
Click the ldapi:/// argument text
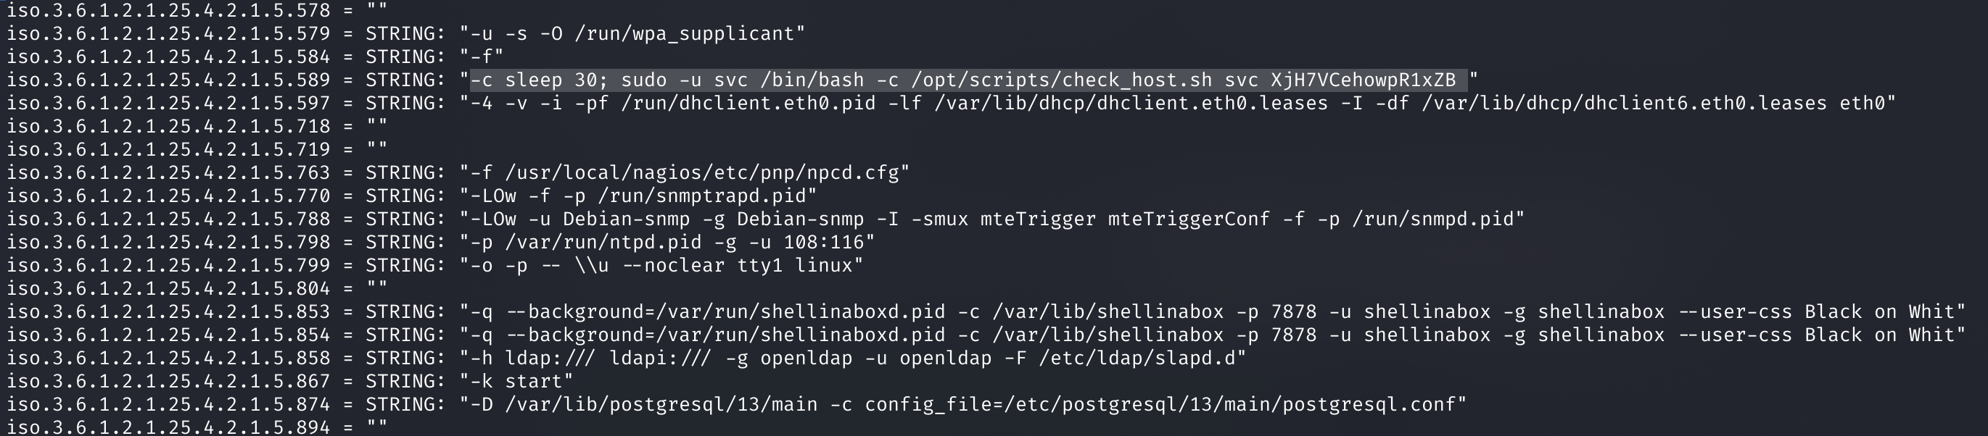point(661,358)
